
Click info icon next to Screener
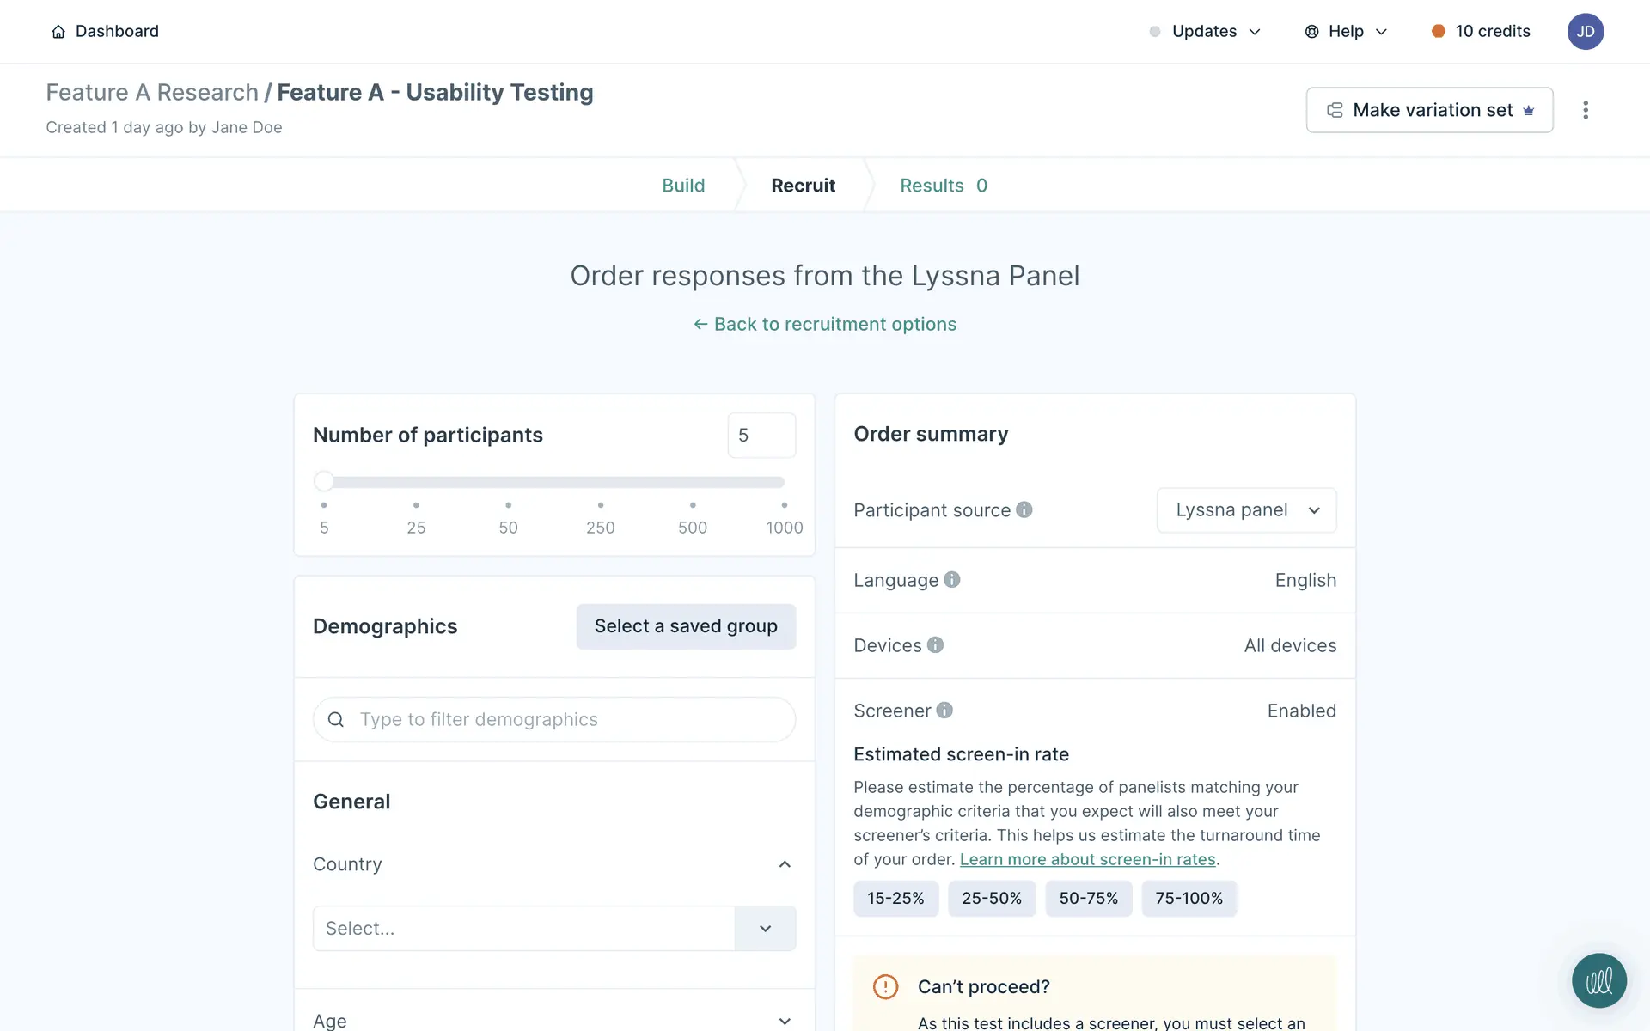pos(944,711)
